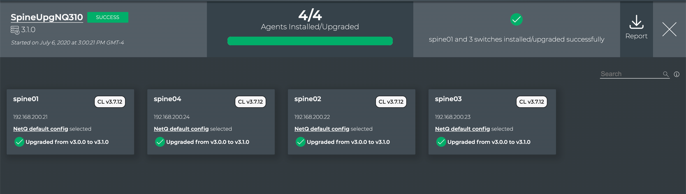
Task: Open NetQ default config for spine02
Action: pyautogui.click(x=322, y=129)
